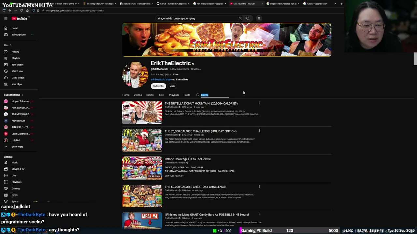The width and height of the screenshot is (417, 234).
Task: Open Calorie Challenges playlist title
Action: (188, 159)
